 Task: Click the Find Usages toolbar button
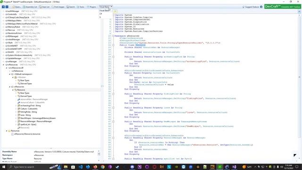(x=58, y=7)
